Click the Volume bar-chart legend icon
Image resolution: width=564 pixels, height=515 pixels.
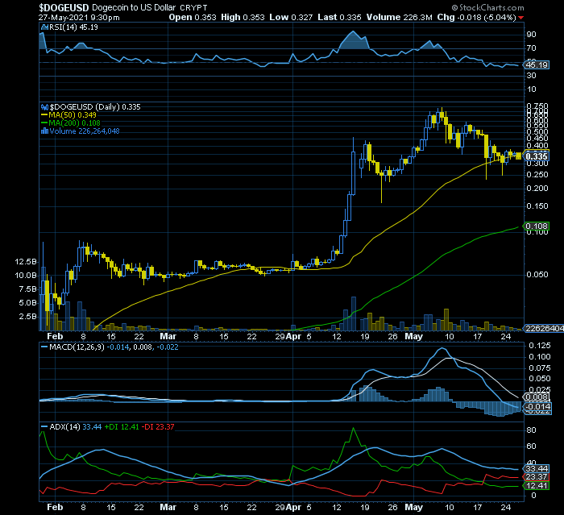click(x=44, y=131)
